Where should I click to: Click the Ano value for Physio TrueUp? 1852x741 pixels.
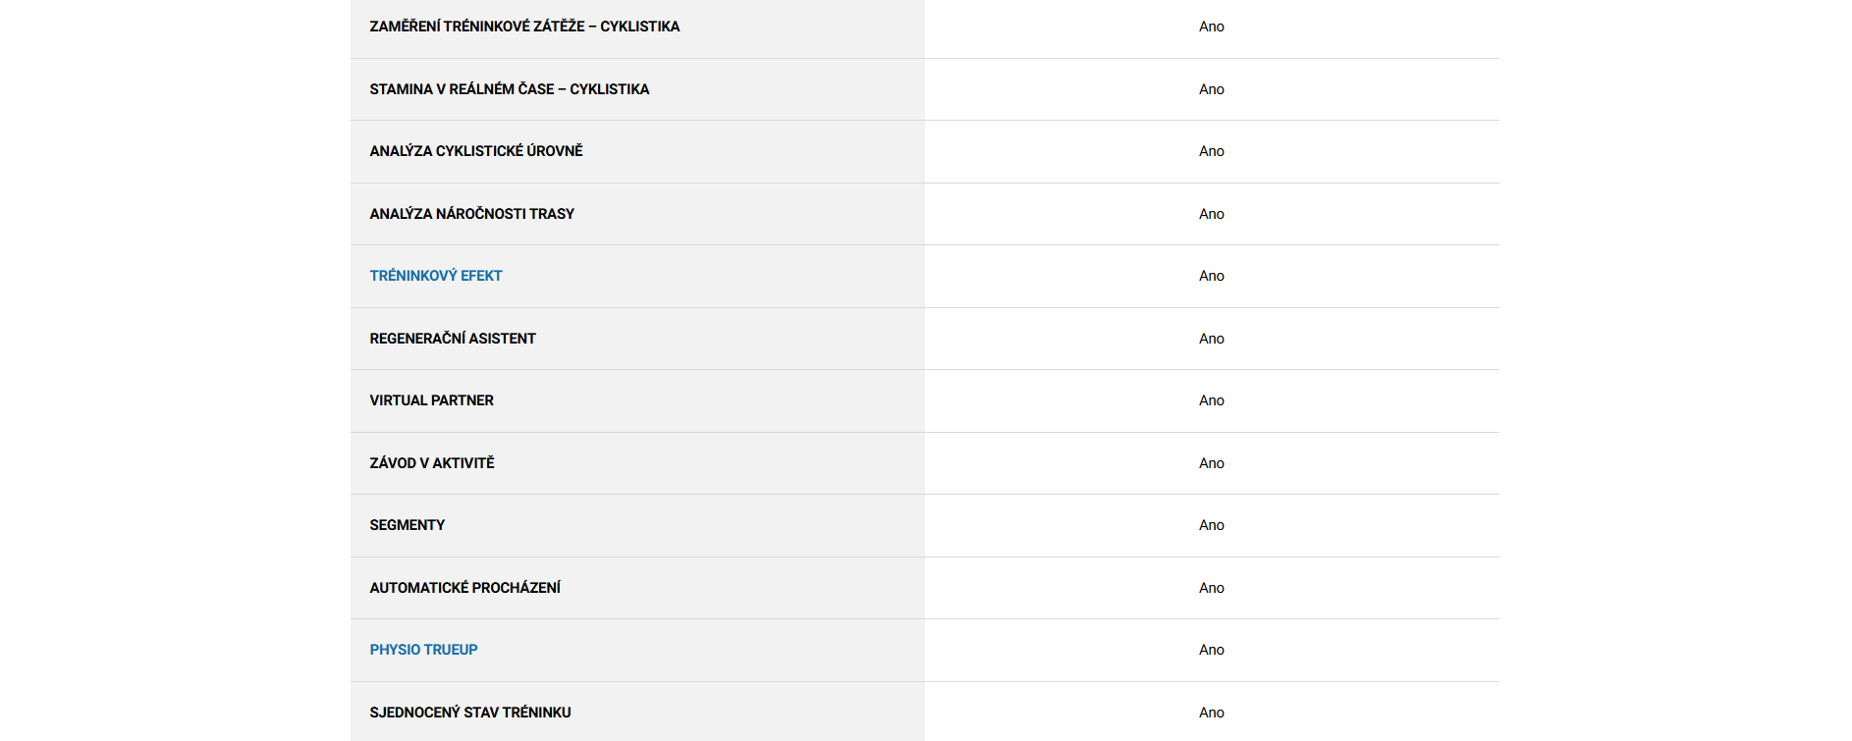(1211, 650)
